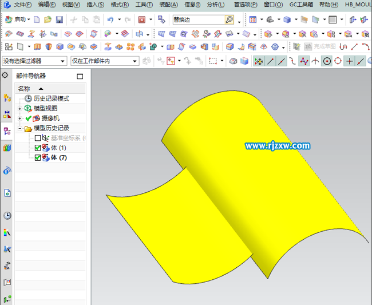Screen dimensions: 372x305
Task: Click the Save icon in the toolbar
Action: point(59,19)
